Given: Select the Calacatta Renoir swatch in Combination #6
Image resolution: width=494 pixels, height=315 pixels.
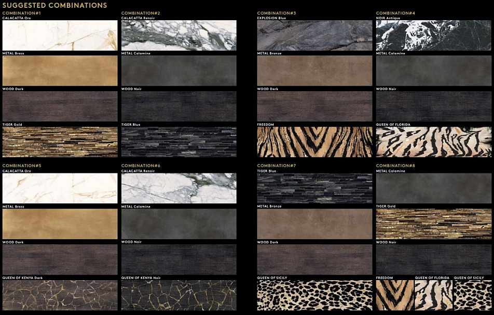Looking at the screenshot, I should [x=179, y=188].
